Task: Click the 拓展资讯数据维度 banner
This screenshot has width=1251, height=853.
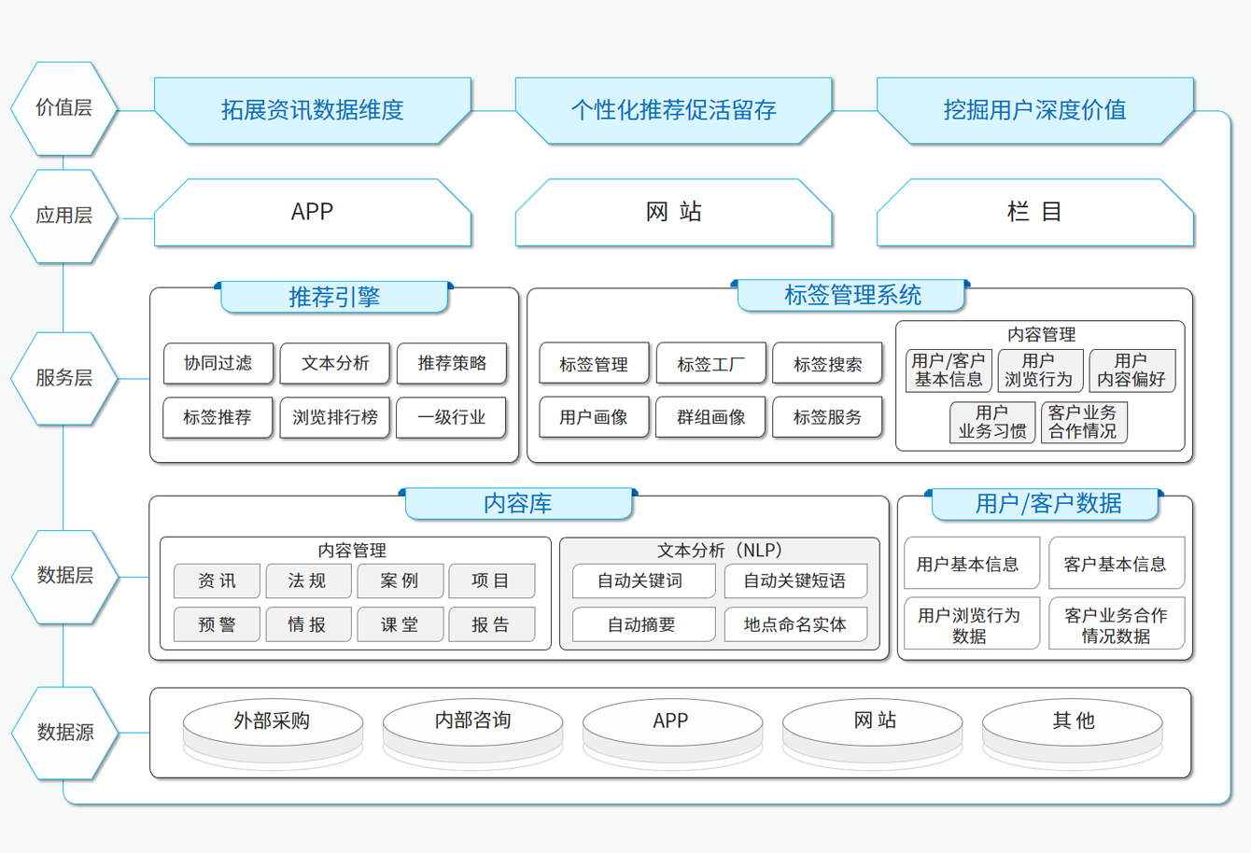Action: tap(313, 110)
